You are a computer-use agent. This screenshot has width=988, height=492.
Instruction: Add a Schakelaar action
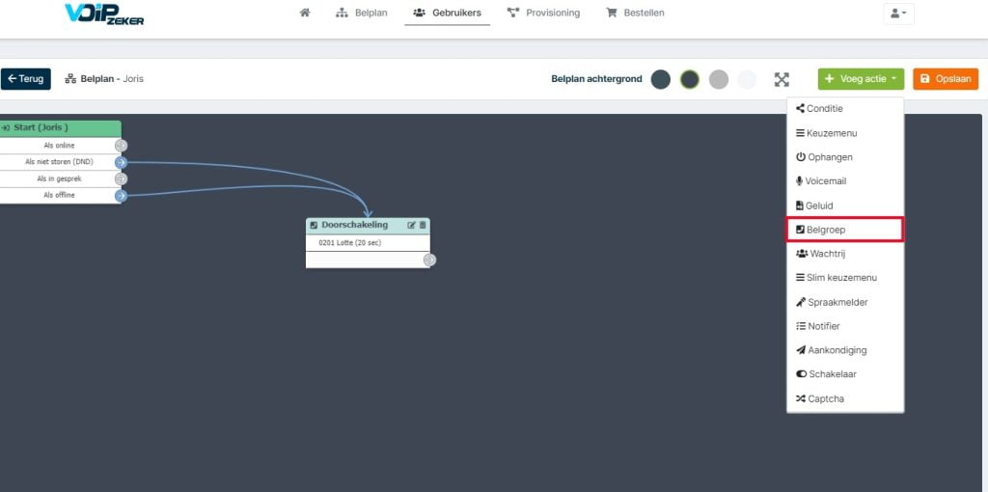pyautogui.click(x=845, y=374)
